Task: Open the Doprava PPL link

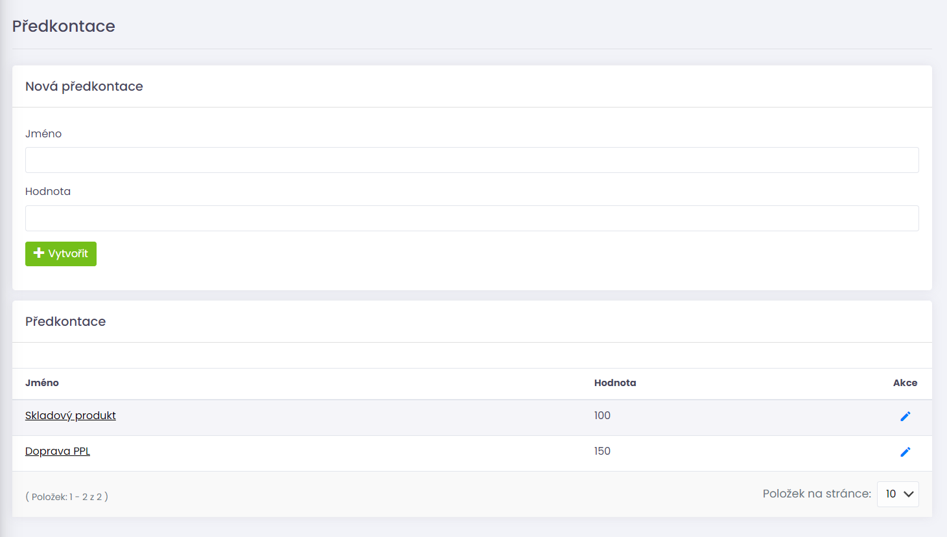Action: click(x=58, y=451)
